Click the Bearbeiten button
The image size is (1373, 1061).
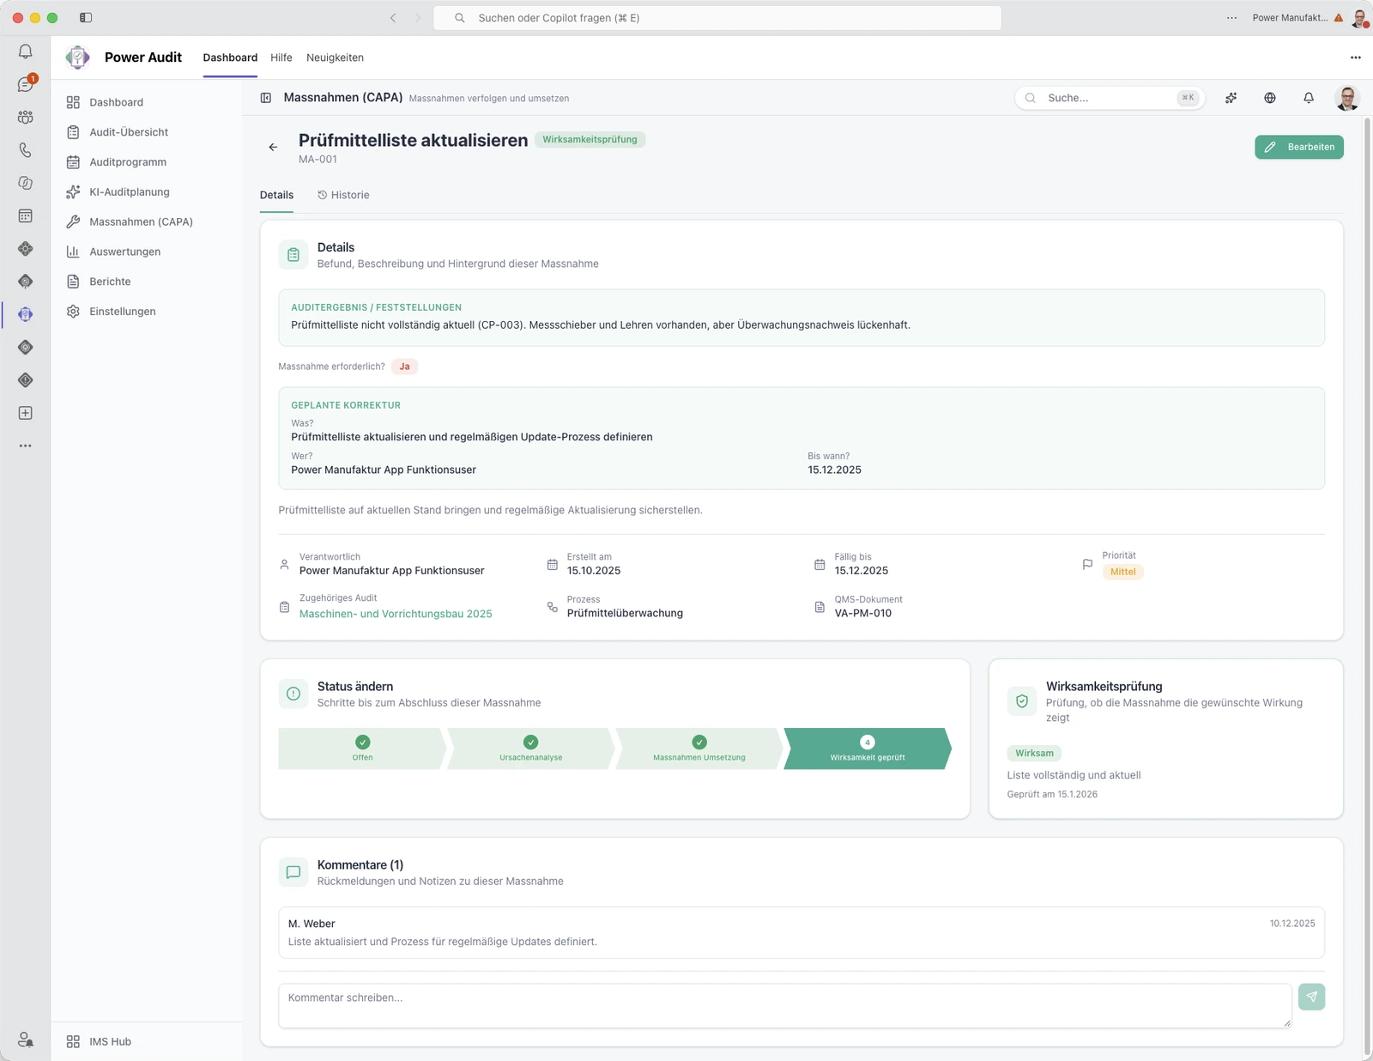pos(1299,147)
